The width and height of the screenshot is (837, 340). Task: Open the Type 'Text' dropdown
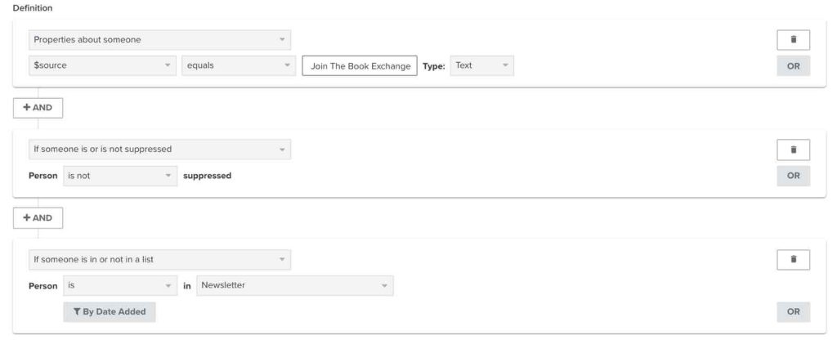[x=482, y=65]
